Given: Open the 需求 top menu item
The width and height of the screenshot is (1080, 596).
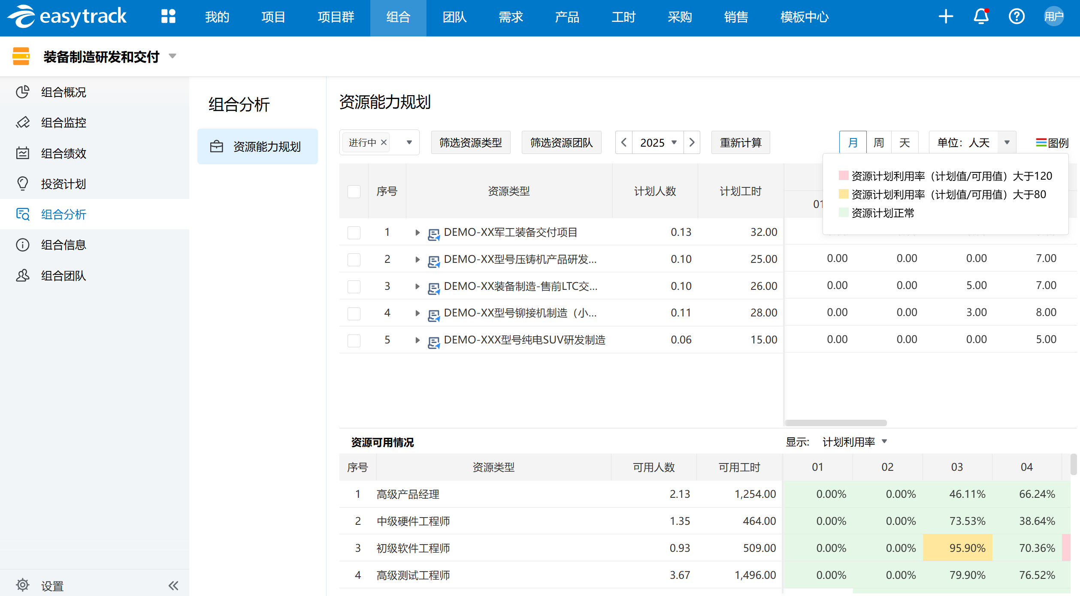Looking at the screenshot, I should point(511,17).
